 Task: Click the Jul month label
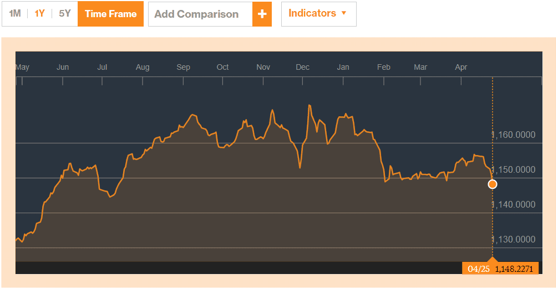(x=102, y=67)
